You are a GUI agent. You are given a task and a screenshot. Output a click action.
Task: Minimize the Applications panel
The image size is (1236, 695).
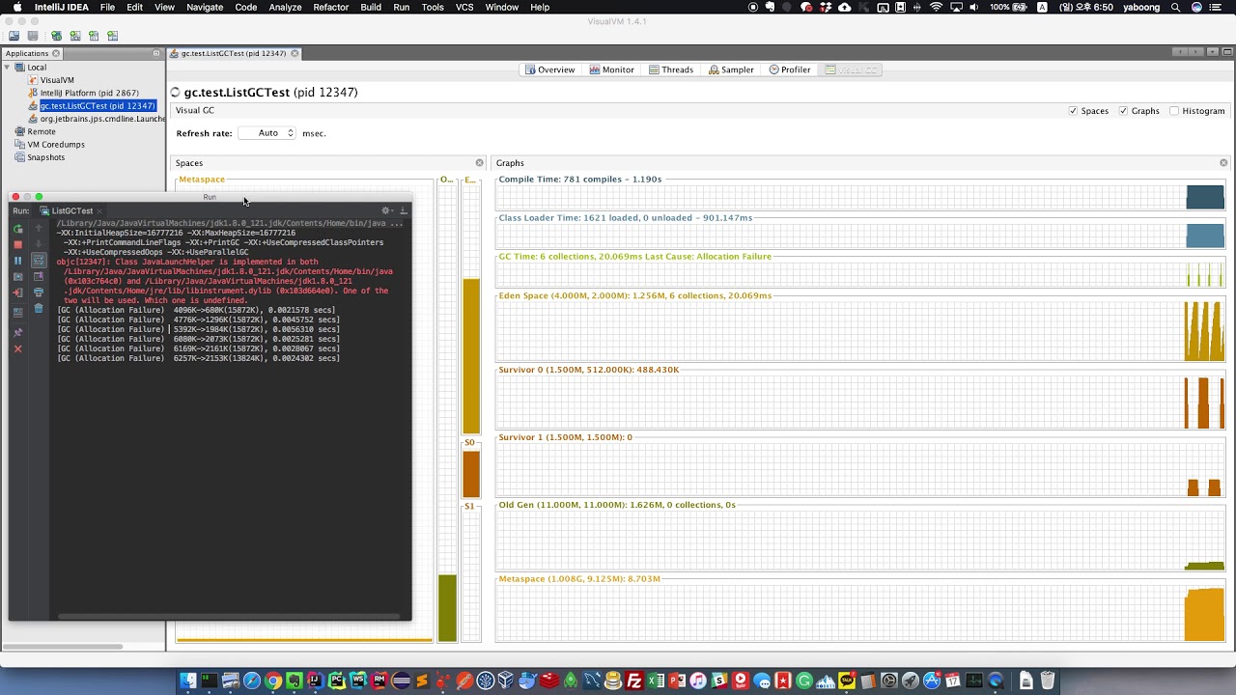pos(156,53)
